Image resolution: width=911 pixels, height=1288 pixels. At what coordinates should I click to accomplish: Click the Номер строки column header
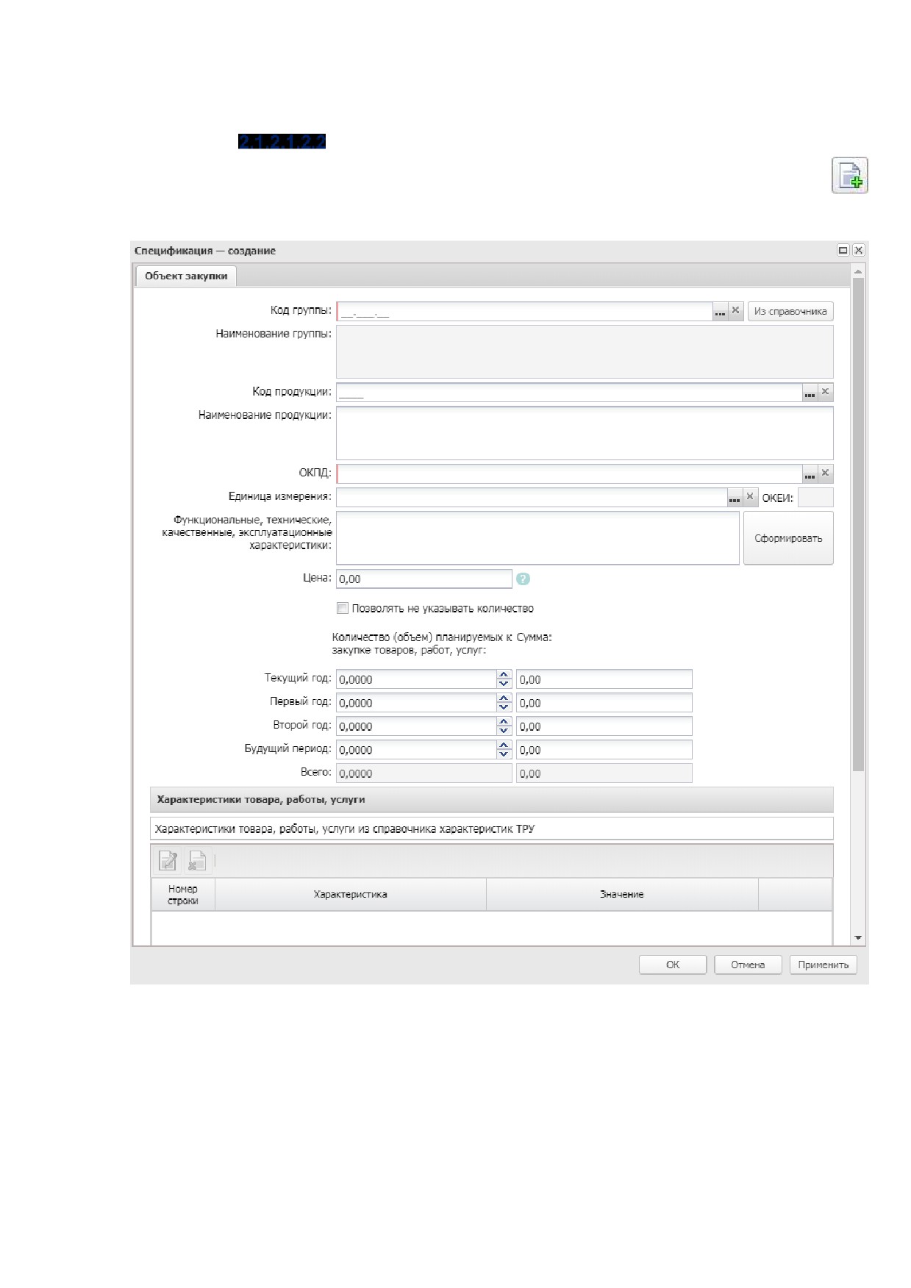(x=183, y=895)
